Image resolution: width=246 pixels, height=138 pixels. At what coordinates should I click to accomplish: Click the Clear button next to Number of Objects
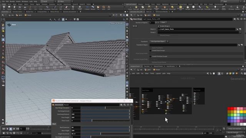[163, 23]
